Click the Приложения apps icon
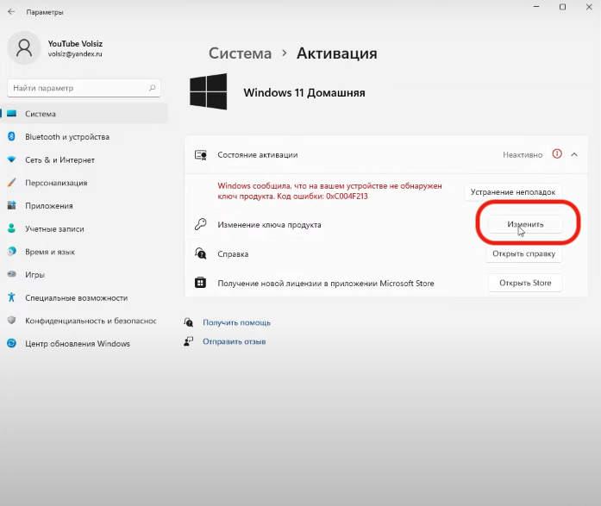Image resolution: width=601 pixels, height=506 pixels. pyautogui.click(x=11, y=205)
